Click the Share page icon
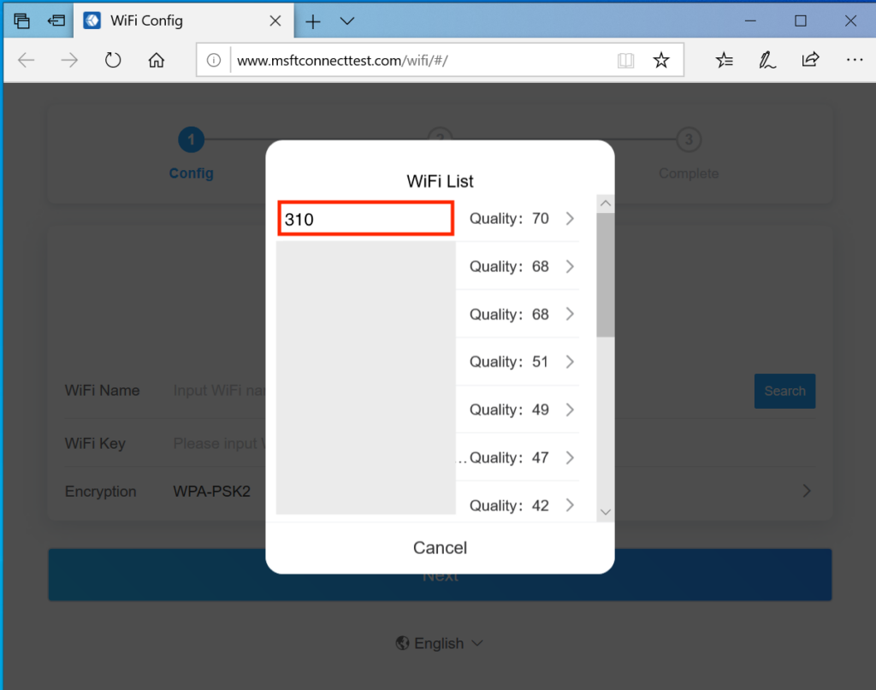This screenshot has width=876, height=690. pyautogui.click(x=809, y=60)
